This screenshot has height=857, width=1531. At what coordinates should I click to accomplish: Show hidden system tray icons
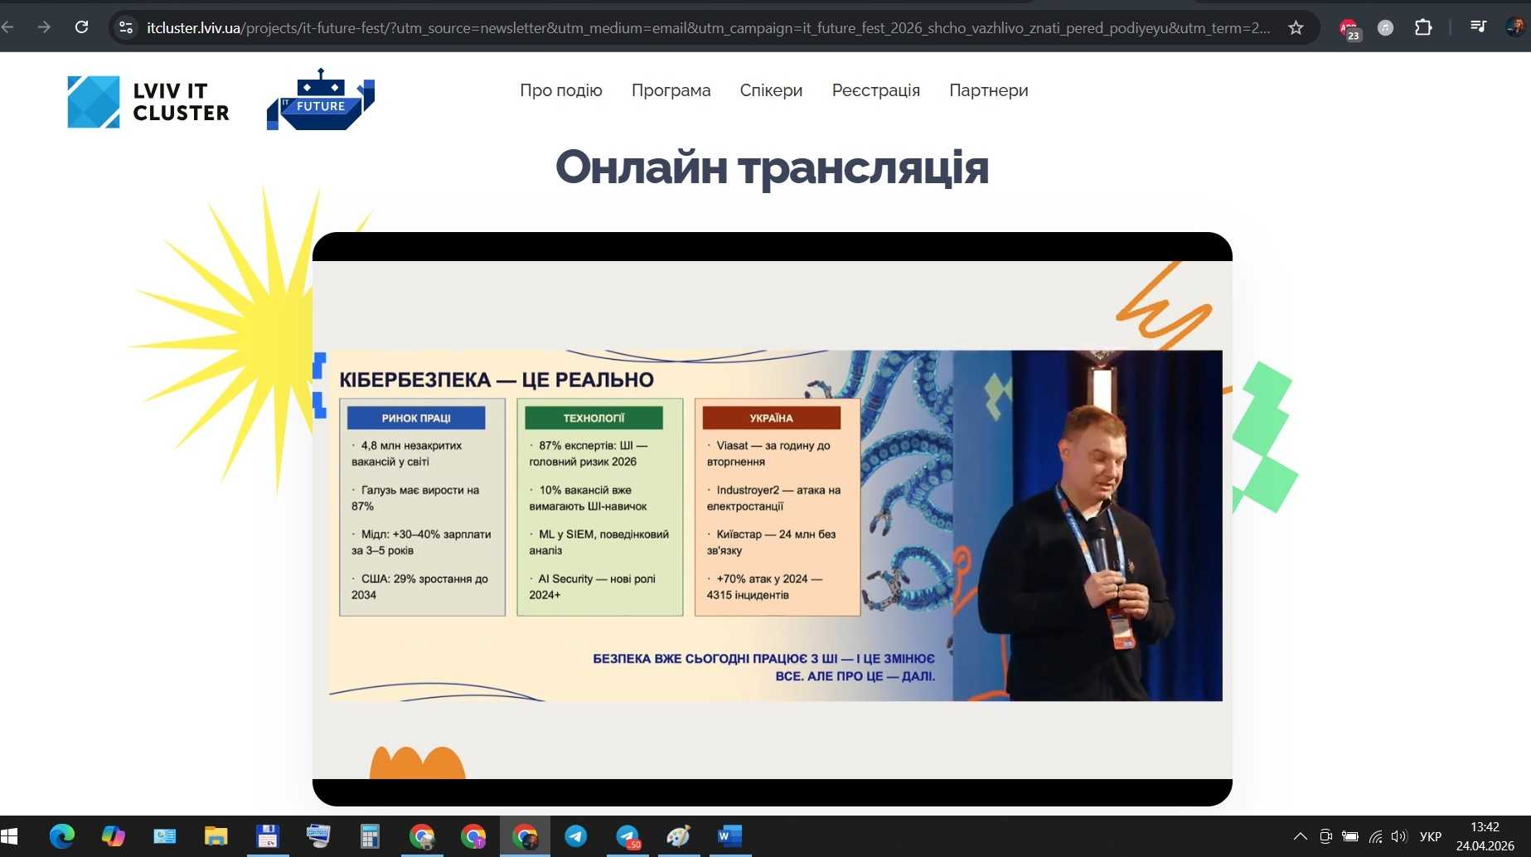1300,836
